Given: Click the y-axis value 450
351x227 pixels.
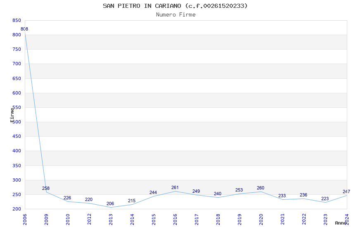Looking at the screenshot, I should pyautogui.click(x=17, y=136).
